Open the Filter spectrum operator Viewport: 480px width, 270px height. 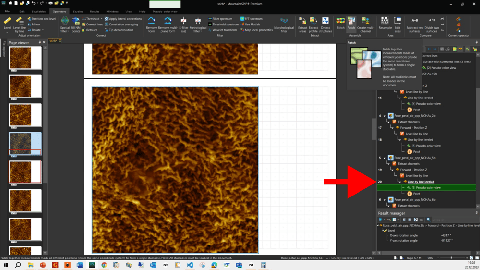coord(220,19)
